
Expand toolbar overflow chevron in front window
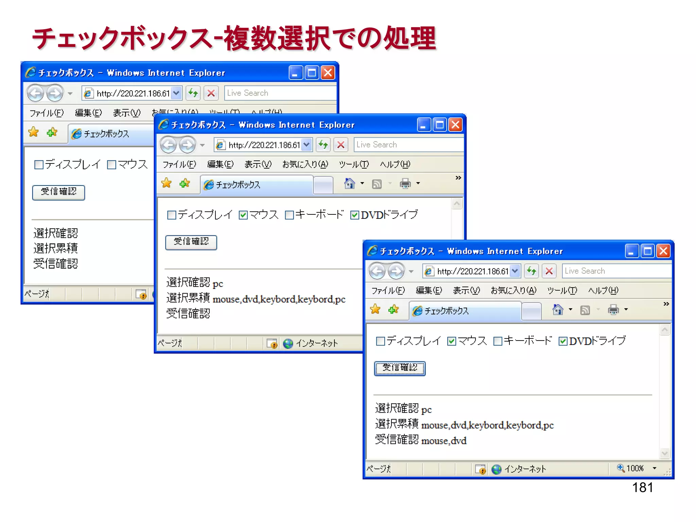[x=666, y=304]
